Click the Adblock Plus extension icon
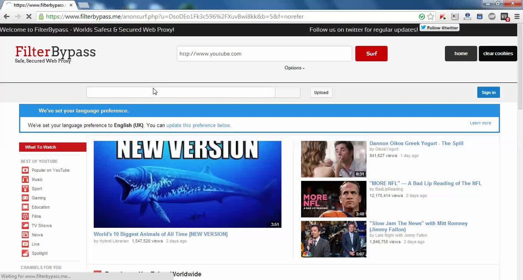Viewport: 523px width, 280px height. coord(492,17)
